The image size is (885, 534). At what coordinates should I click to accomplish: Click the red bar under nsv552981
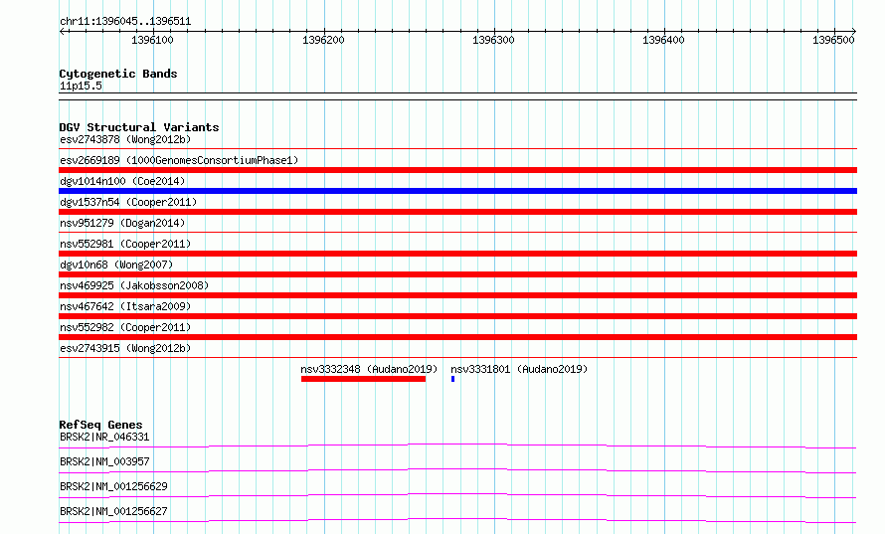pos(457,254)
